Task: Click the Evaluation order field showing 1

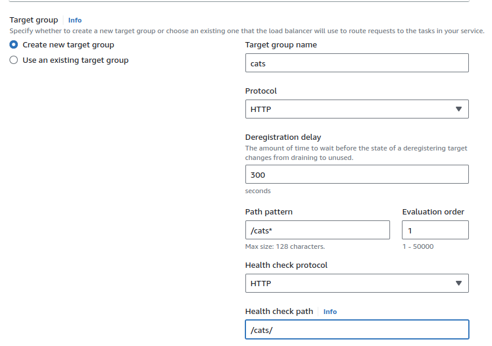Action: pos(435,230)
